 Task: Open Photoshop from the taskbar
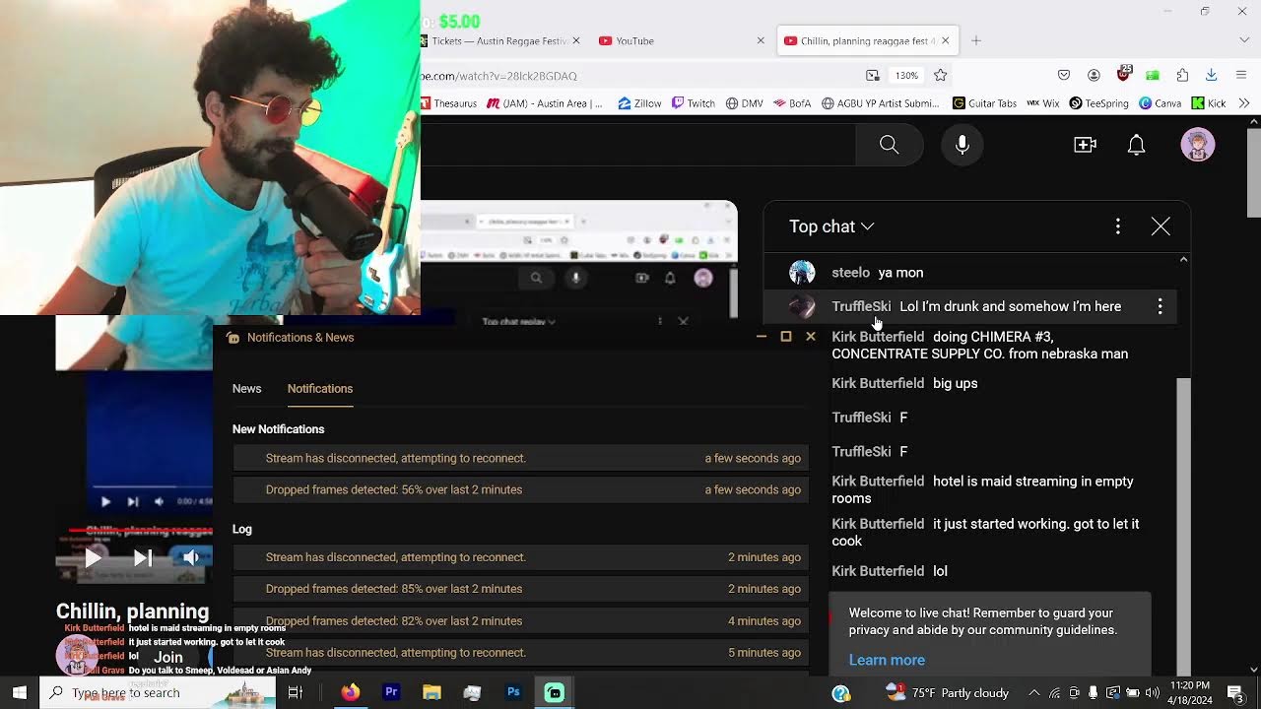(513, 692)
